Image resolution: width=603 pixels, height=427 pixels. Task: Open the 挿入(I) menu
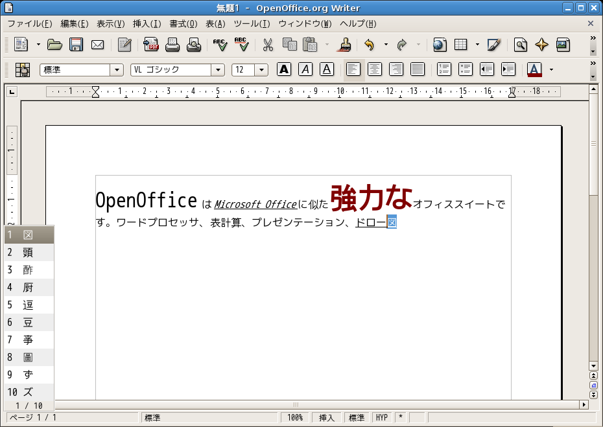[x=147, y=24]
